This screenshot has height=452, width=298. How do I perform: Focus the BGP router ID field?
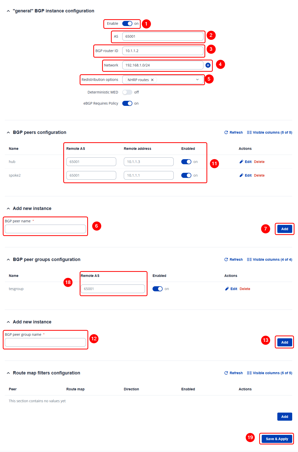163,51
